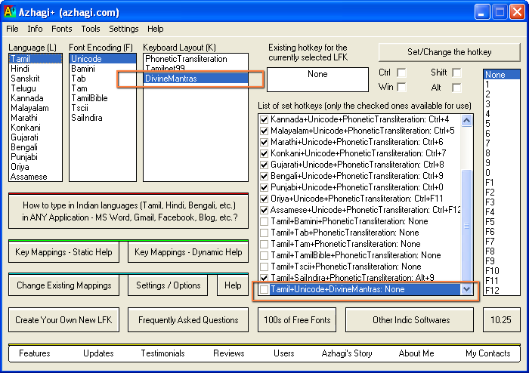Toggle the Alt modifier checkbox
This screenshot has height=373, width=529.
tap(456, 88)
